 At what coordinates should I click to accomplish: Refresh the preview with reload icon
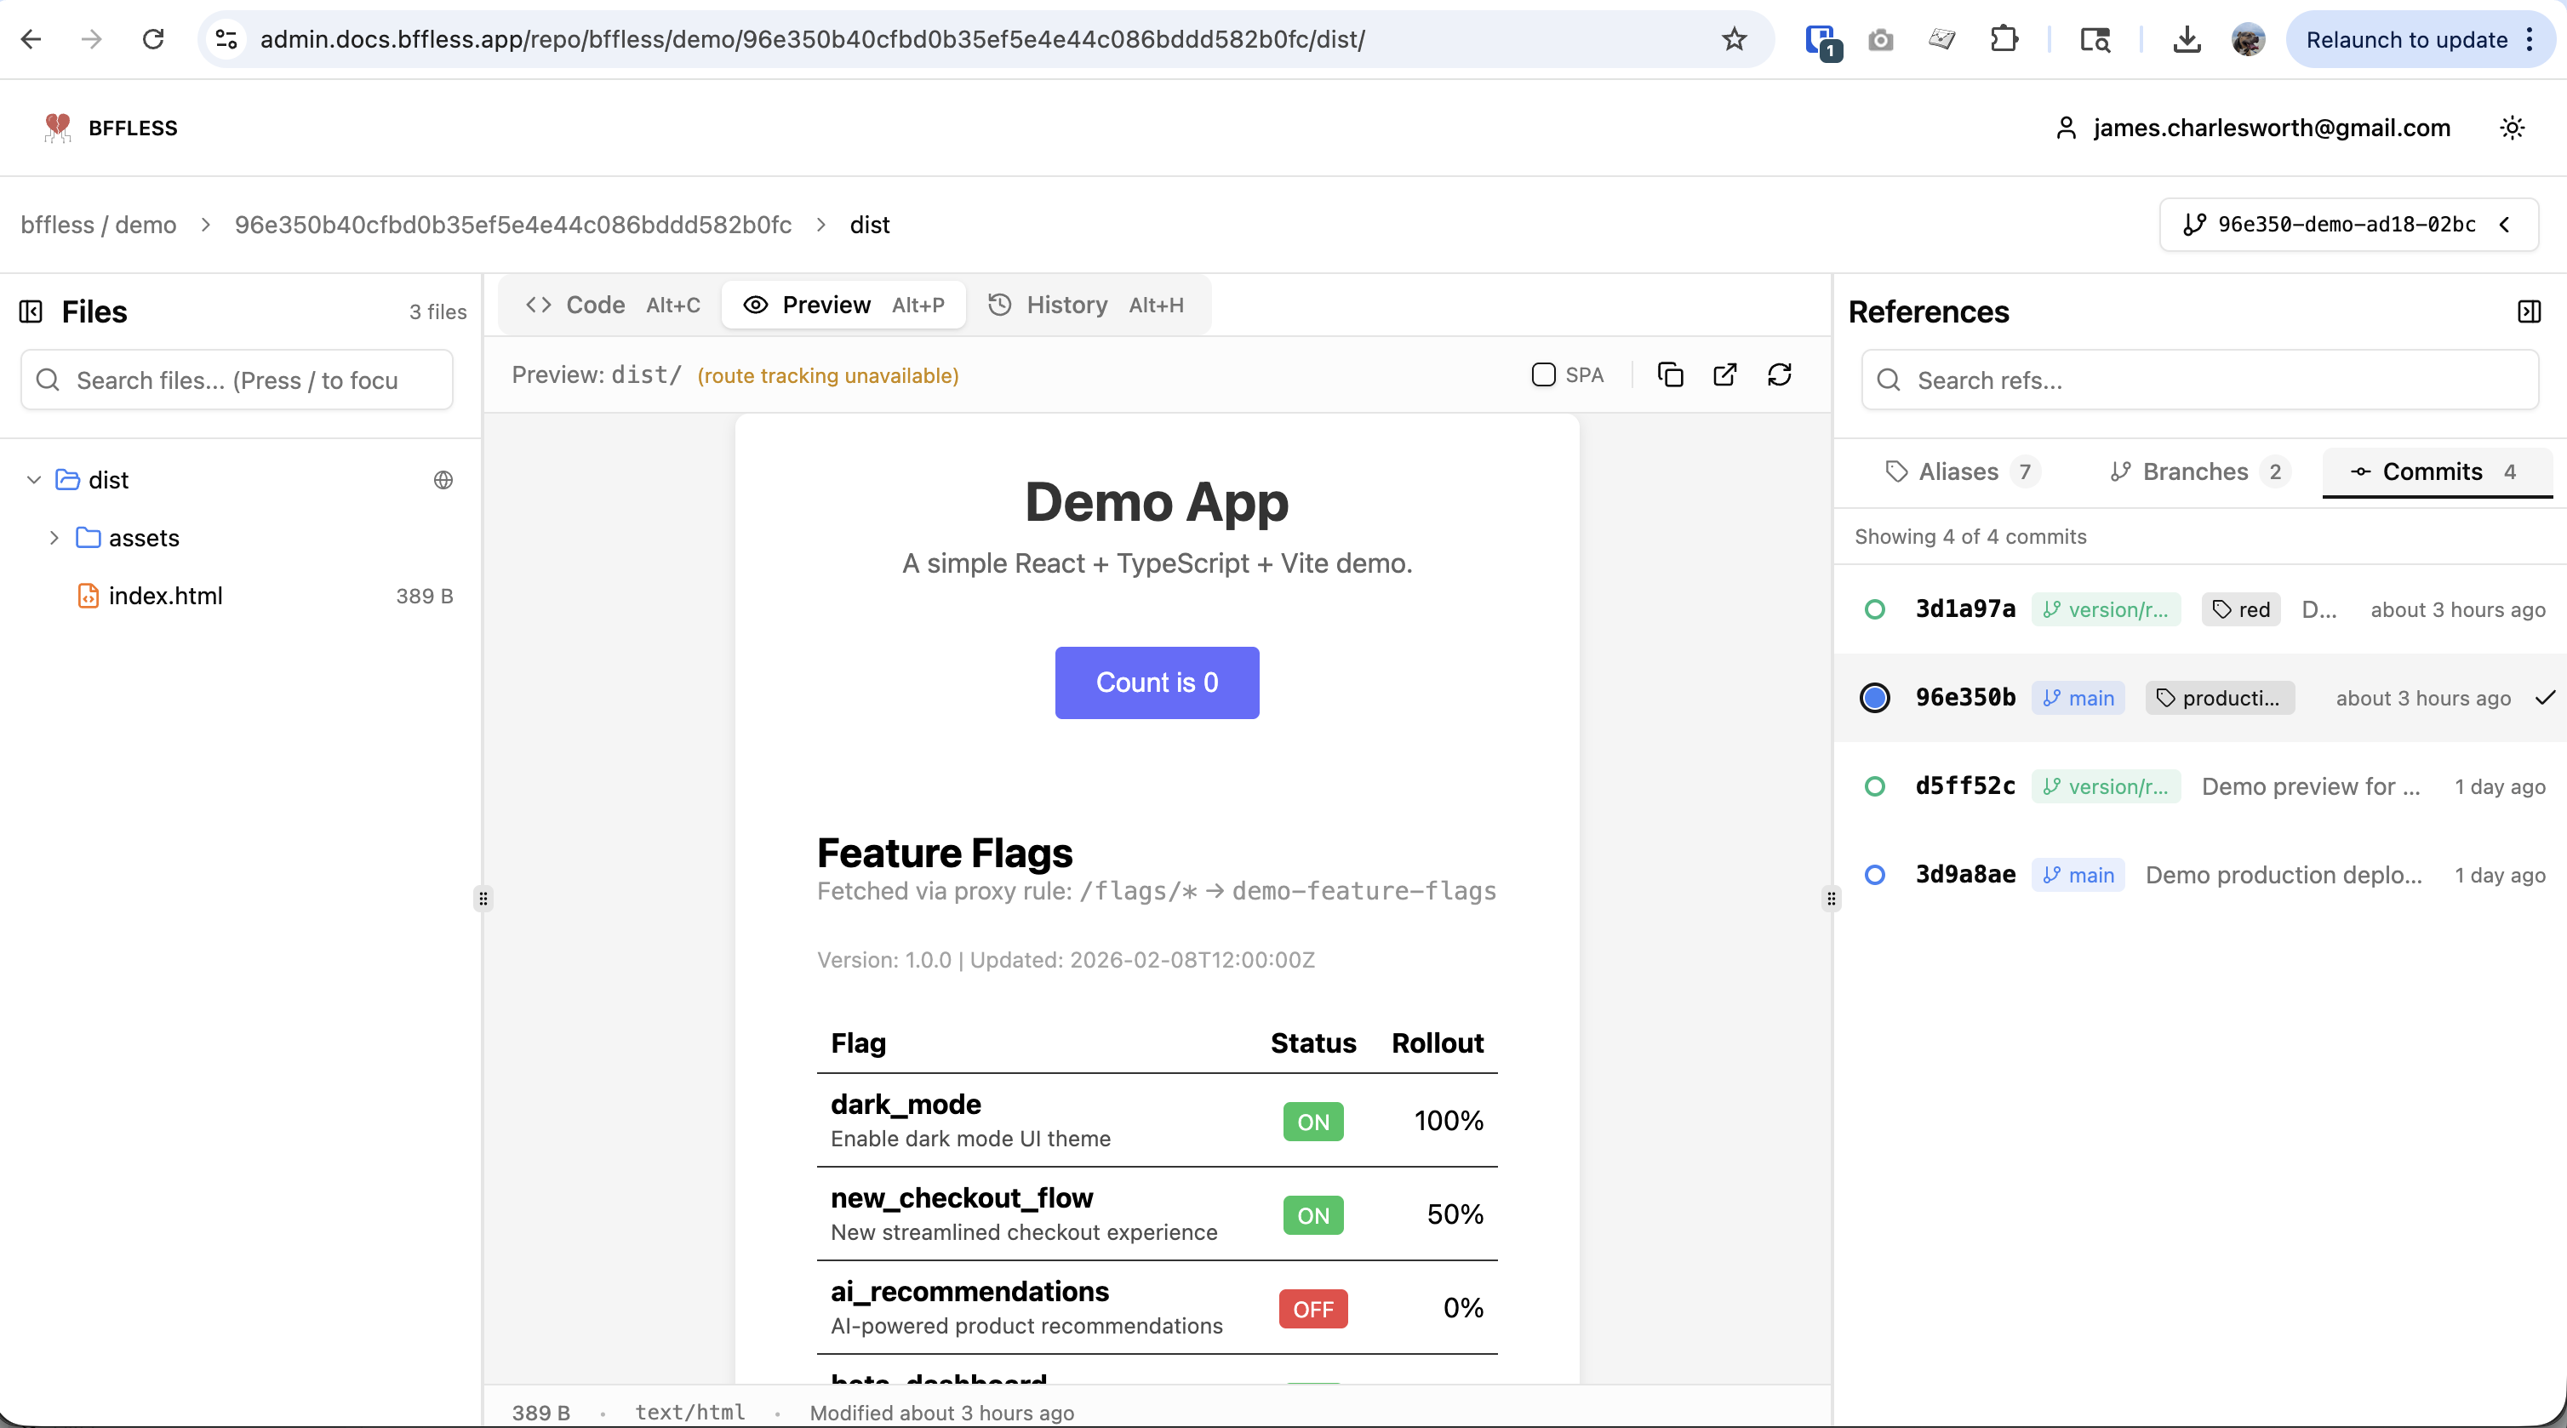click(x=1780, y=374)
